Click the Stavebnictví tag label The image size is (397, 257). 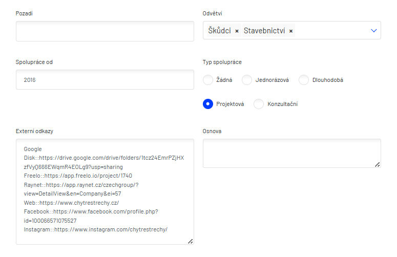264,31
